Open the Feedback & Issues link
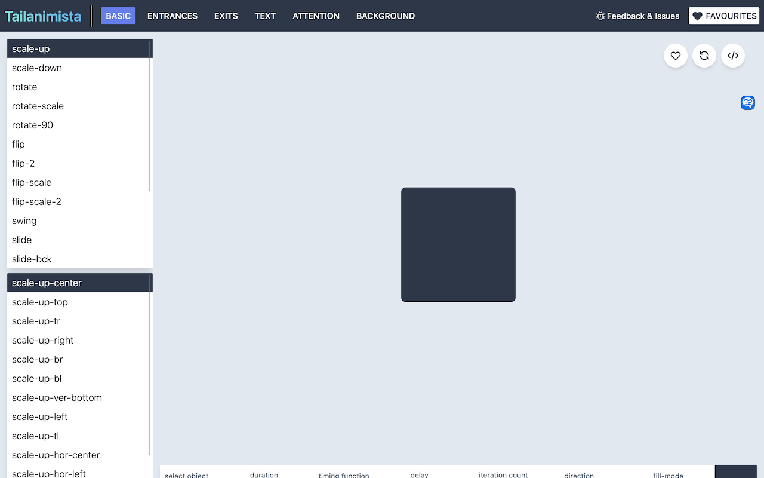 tap(637, 16)
